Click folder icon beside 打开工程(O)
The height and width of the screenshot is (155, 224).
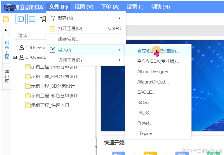pyautogui.click(x=52, y=29)
